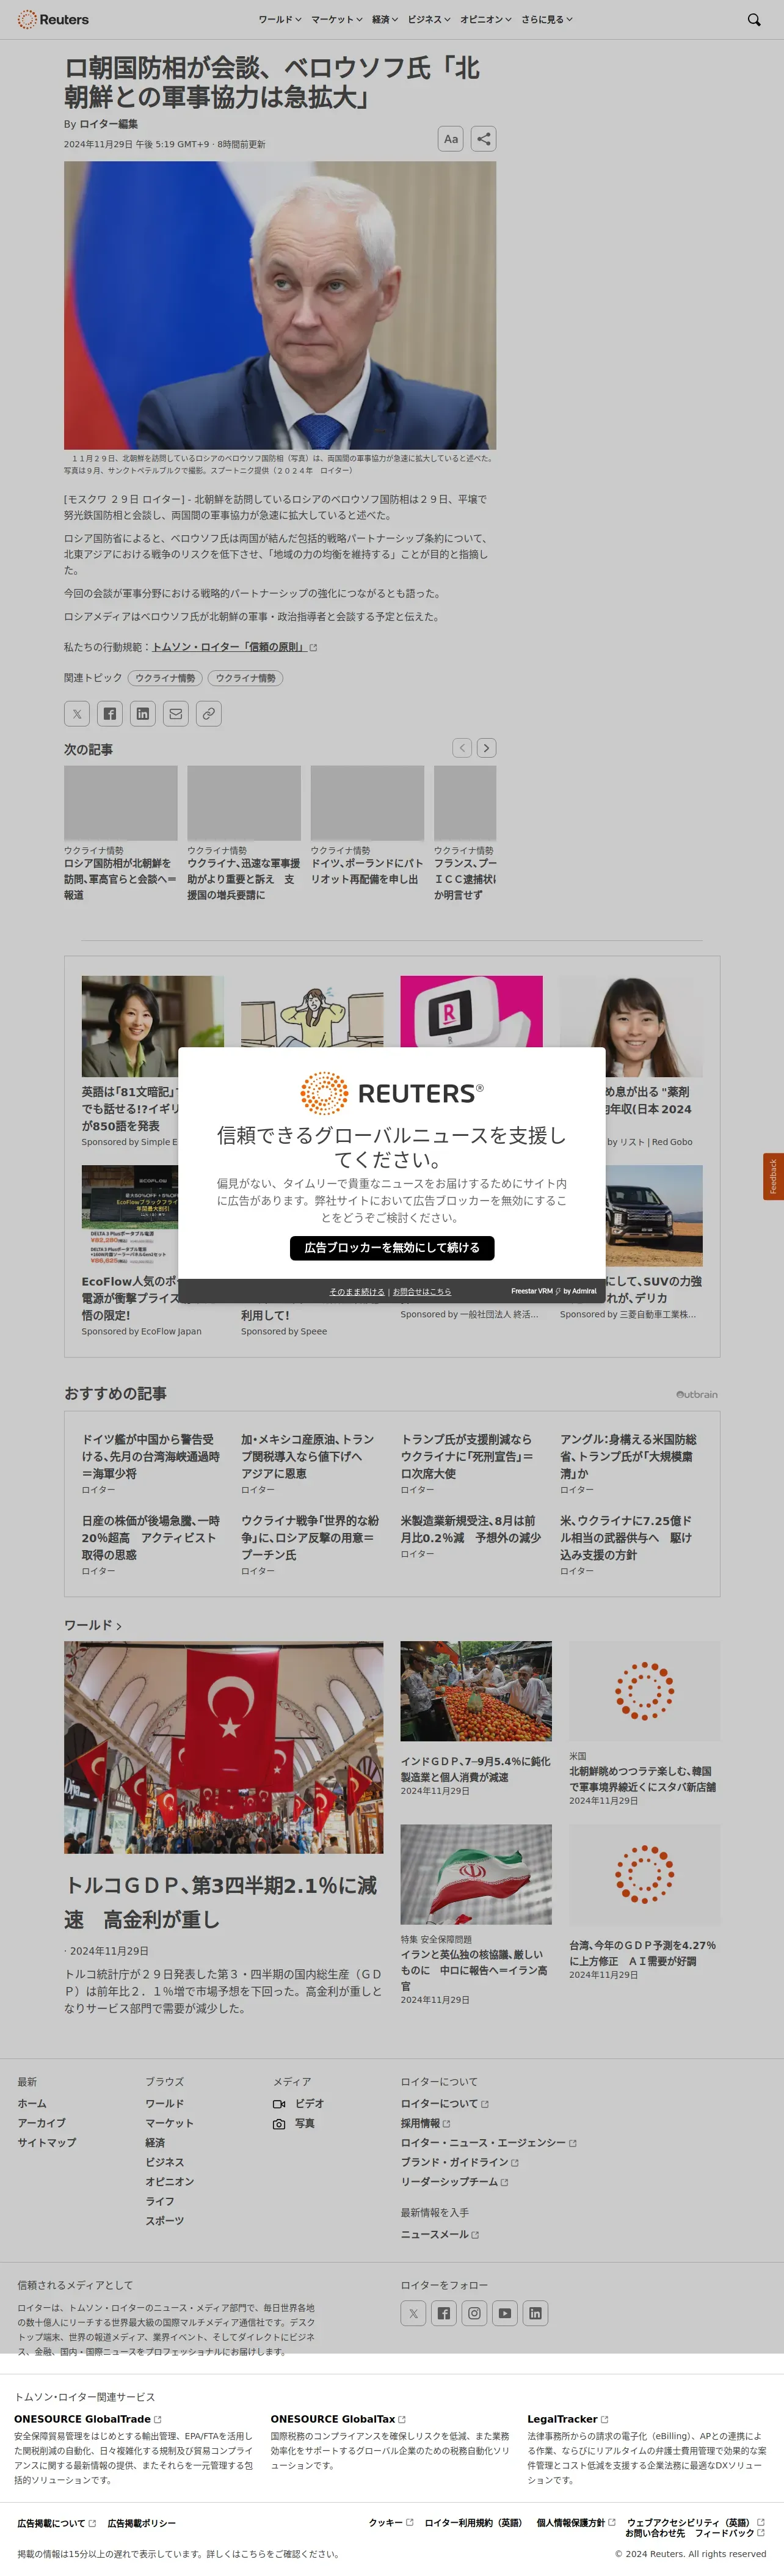The width and height of the screenshot is (784, 2576).
Task: Go to previous article carousel arrow
Action: (x=462, y=748)
